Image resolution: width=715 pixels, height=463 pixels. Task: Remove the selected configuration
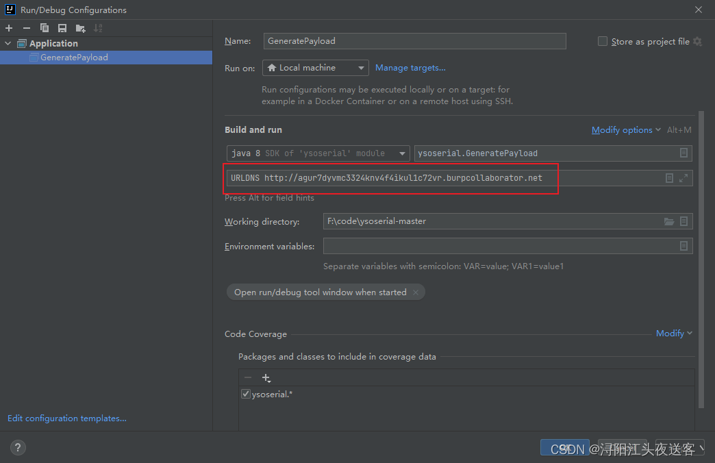27,28
